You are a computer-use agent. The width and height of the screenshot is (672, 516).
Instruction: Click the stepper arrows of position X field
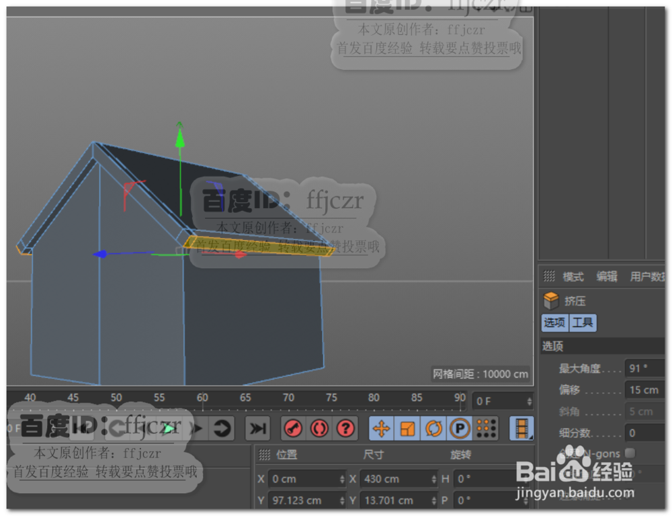click(x=342, y=479)
